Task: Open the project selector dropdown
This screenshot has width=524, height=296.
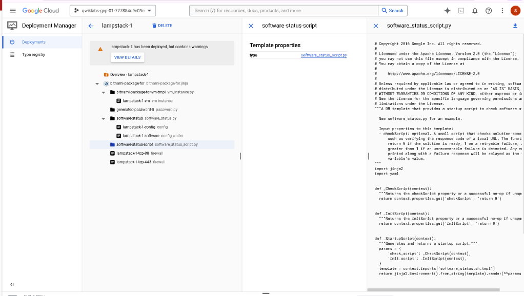Action: pyautogui.click(x=113, y=11)
